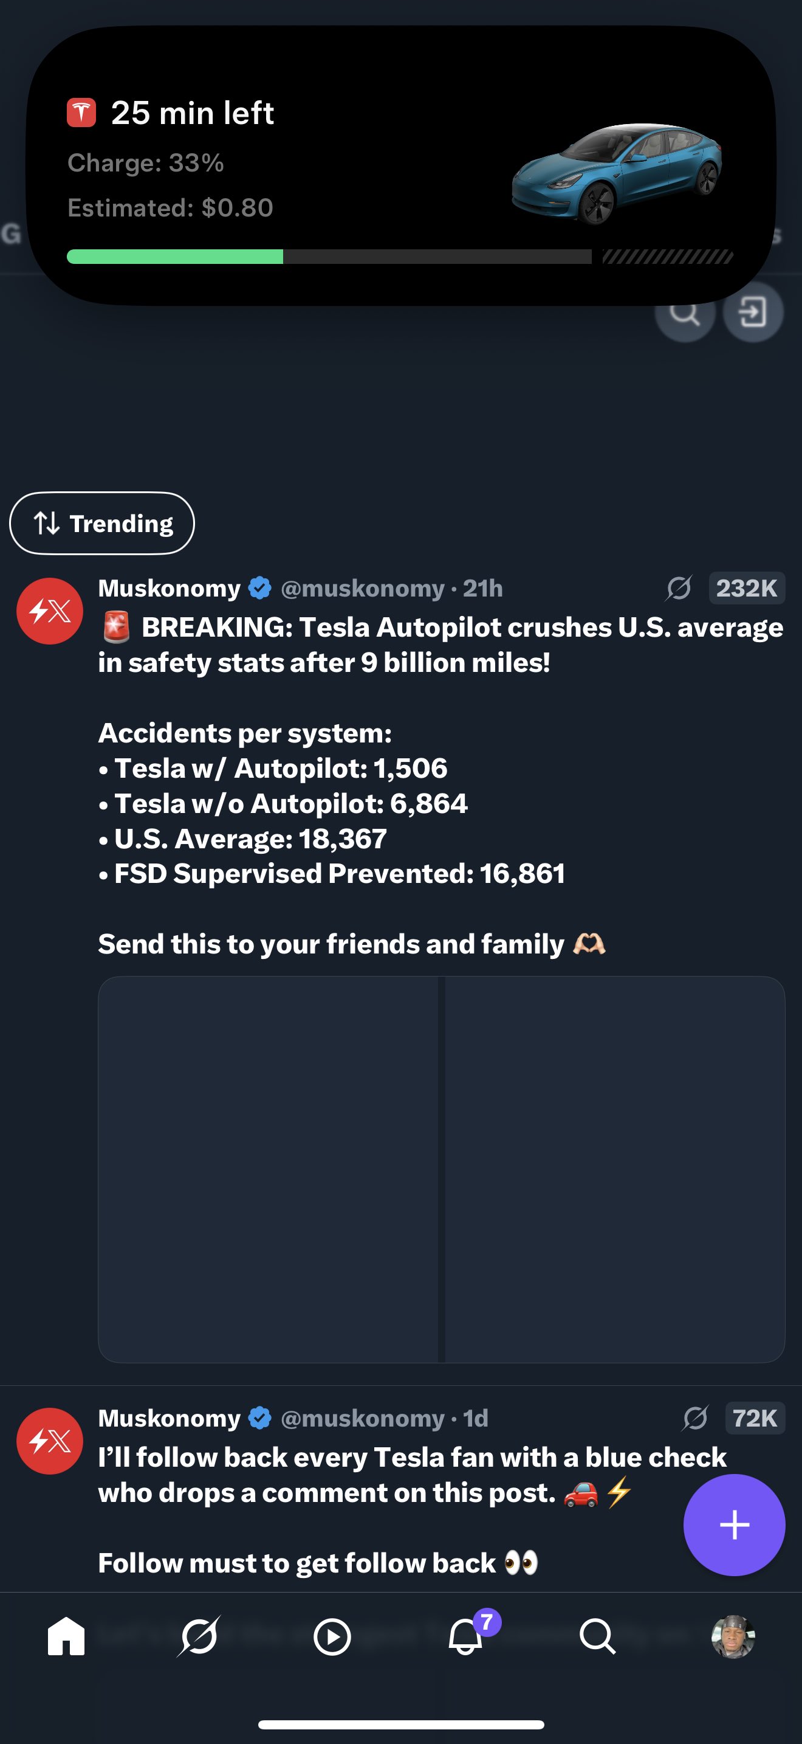Open the right image of first post
Screen dimensions: 802x1744
pyautogui.click(x=615, y=1169)
